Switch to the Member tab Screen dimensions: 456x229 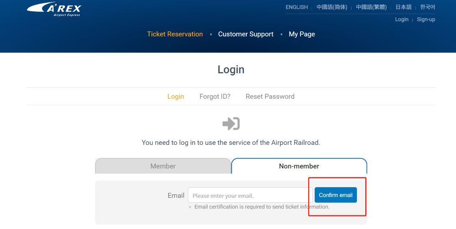[x=163, y=166]
